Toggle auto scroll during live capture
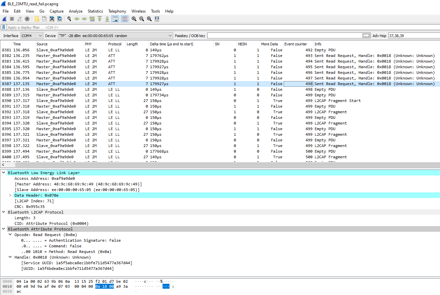The height and width of the screenshot is (295, 440). pos(115,19)
